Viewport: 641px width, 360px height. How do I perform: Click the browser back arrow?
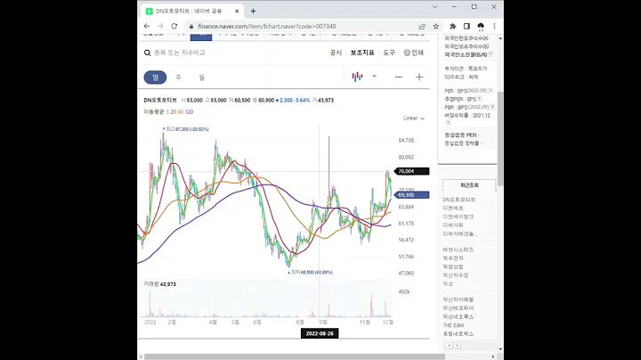tap(147, 26)
